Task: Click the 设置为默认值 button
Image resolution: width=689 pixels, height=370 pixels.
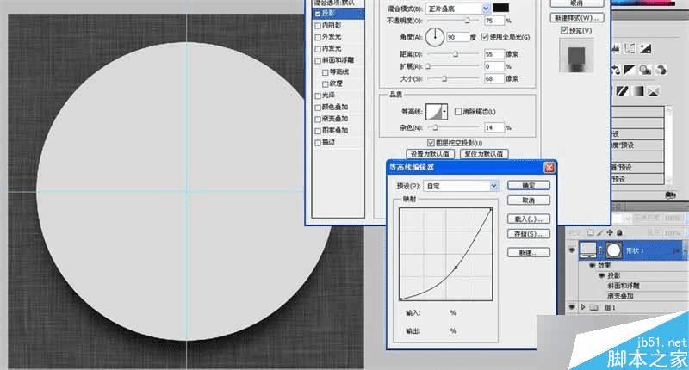Action: [x=430, y=154]
